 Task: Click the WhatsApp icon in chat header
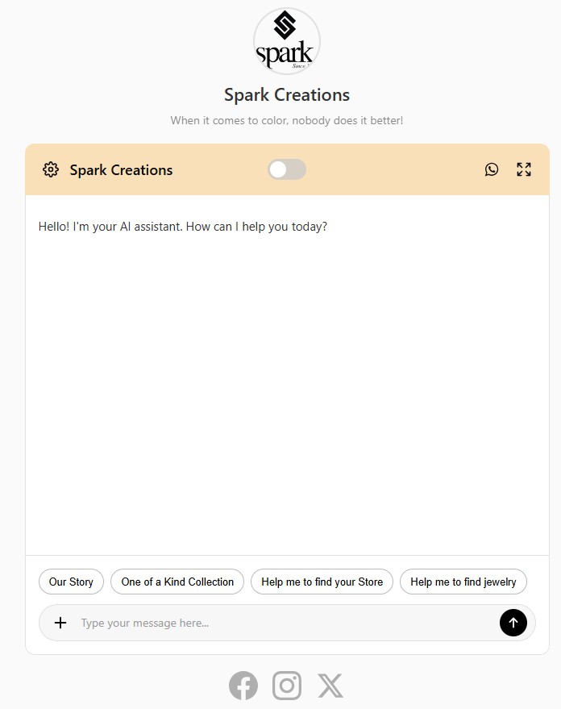point(492,169)
